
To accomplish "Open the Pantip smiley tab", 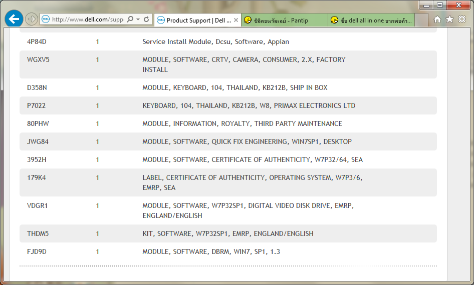I will pos(285,20).
